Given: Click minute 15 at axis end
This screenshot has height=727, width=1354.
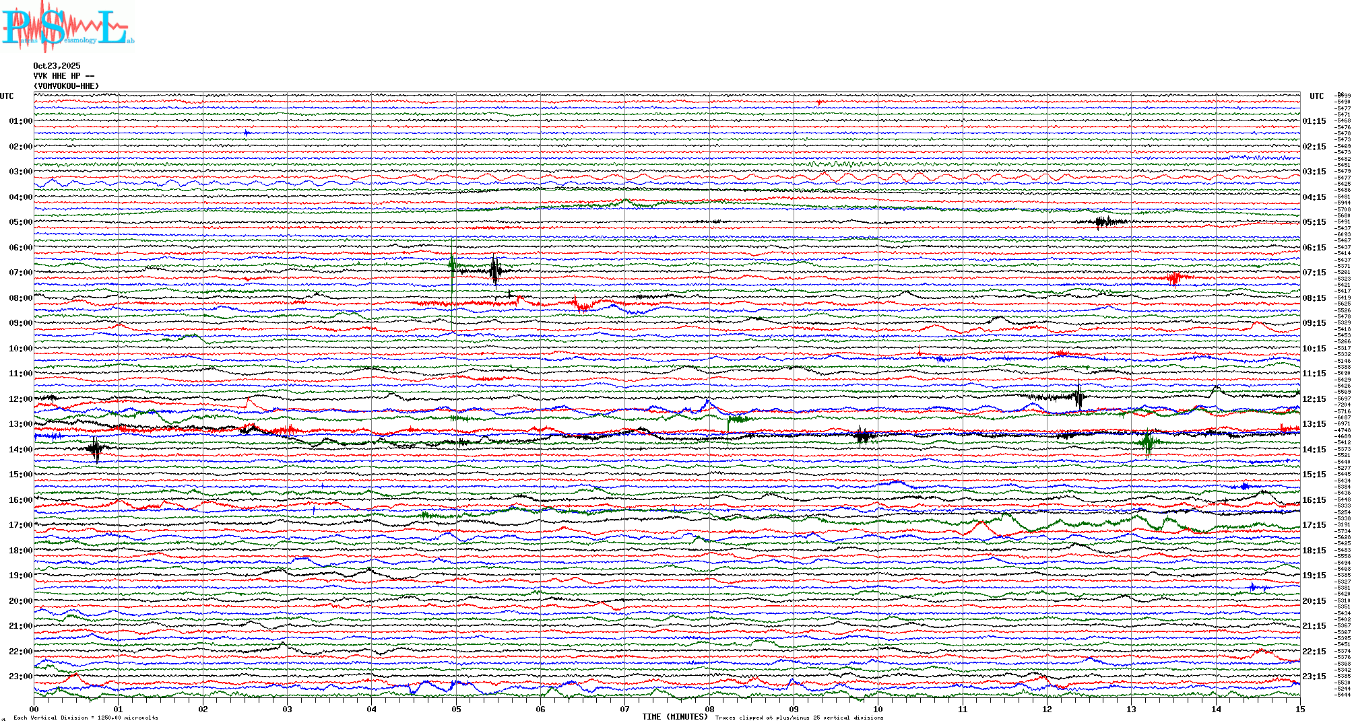Looking at the screenshot, I should [x=1299, y=709].
